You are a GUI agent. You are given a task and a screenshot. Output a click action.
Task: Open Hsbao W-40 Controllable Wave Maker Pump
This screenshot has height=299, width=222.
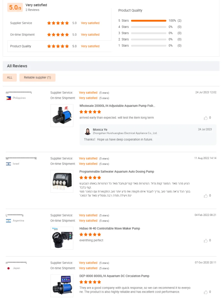click(x=110, y=228)
